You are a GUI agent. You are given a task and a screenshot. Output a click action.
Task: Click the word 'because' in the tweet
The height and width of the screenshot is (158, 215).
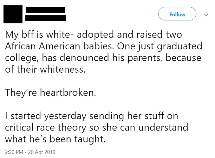[184, 58]
